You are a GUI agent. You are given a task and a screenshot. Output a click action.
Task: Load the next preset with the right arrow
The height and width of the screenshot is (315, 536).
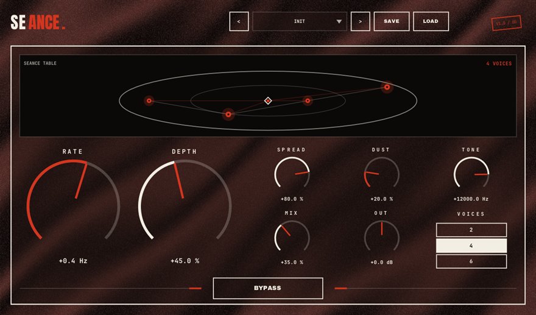(x=361, y=21)
